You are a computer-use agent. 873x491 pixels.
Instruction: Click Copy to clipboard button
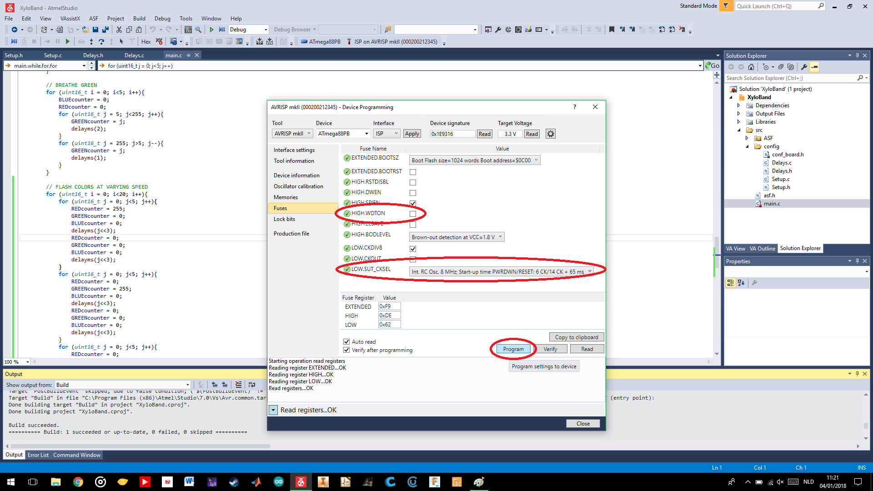tap(577, 337)
